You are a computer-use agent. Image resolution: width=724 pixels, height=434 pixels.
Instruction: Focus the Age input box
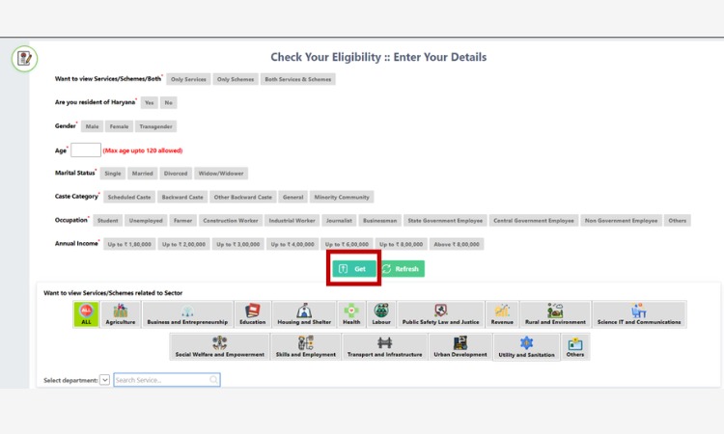pos(86,149)
